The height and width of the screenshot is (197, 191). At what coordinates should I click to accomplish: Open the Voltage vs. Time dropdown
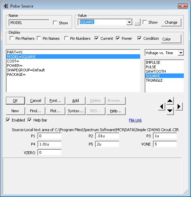pyautogui.click(x=181, y=53)
